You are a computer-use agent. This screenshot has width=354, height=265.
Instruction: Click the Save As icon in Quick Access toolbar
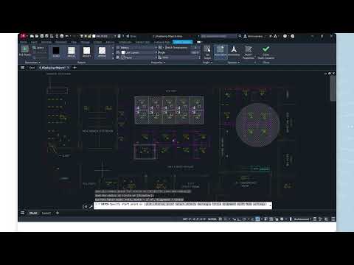(x=46, y=36)
